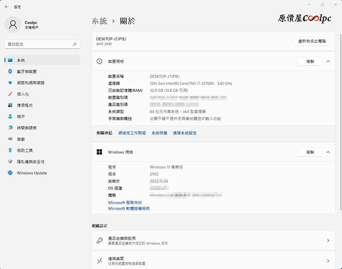Click the device specs info icon
Screen dimensions: 342x269
99,61
